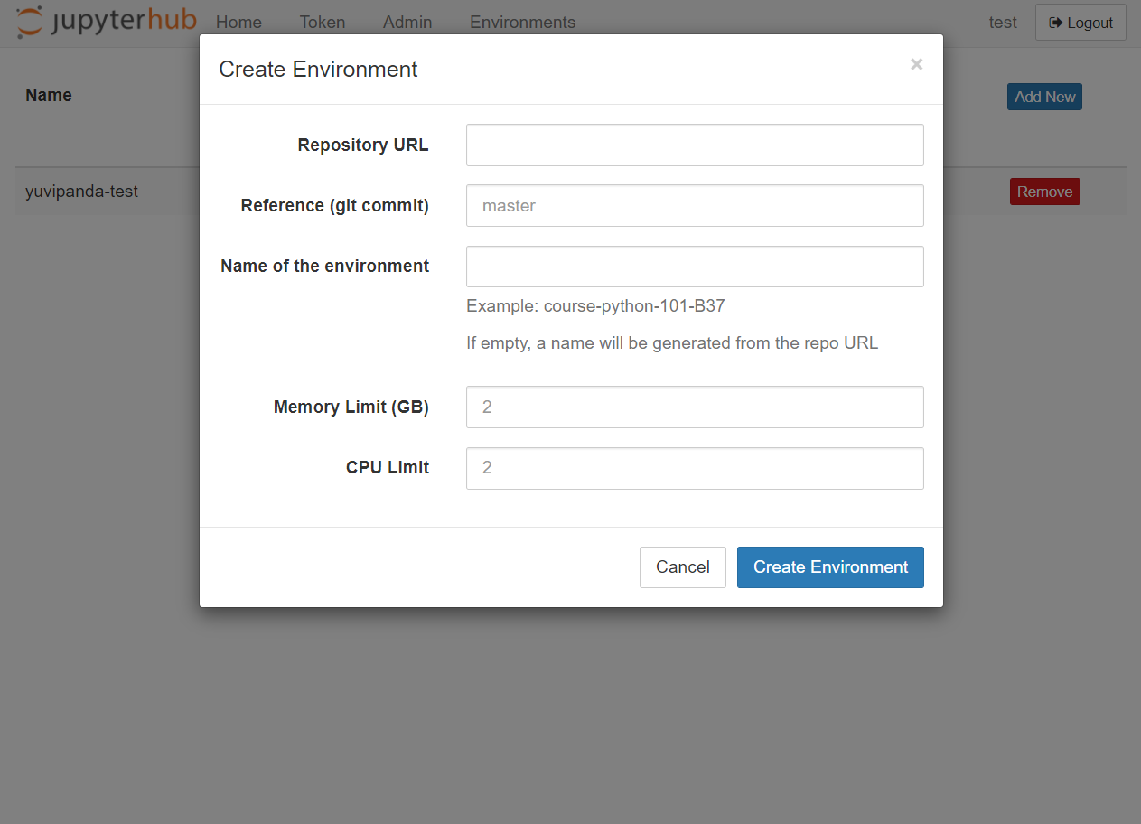
Task: Select the environment name input
Action: pos(694,266)
